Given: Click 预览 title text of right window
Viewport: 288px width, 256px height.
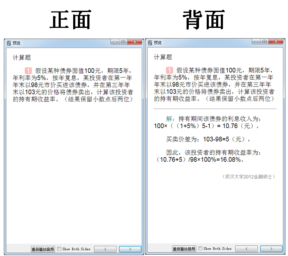Looking at the screenshot, I should (158, 43).
